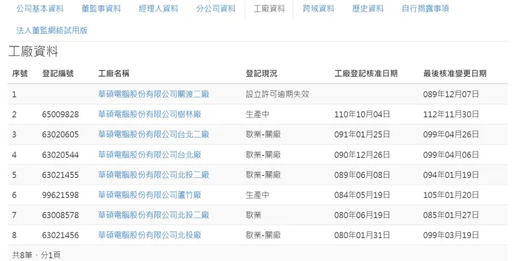Viewport: 513px width, 261px height.
Task: Switch to the 董監事資料 tab
Action: pyautogui.click(x=101, y=9)
